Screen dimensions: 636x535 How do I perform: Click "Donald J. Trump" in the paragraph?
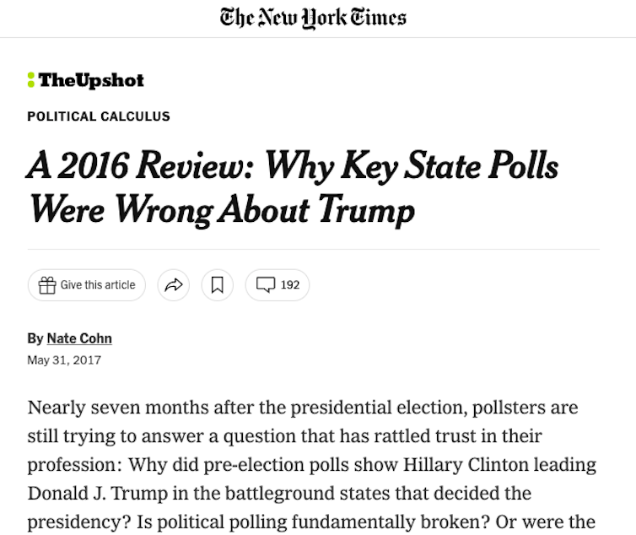tap(90, 494)
